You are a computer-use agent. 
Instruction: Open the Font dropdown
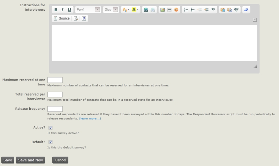pos(88,10)
